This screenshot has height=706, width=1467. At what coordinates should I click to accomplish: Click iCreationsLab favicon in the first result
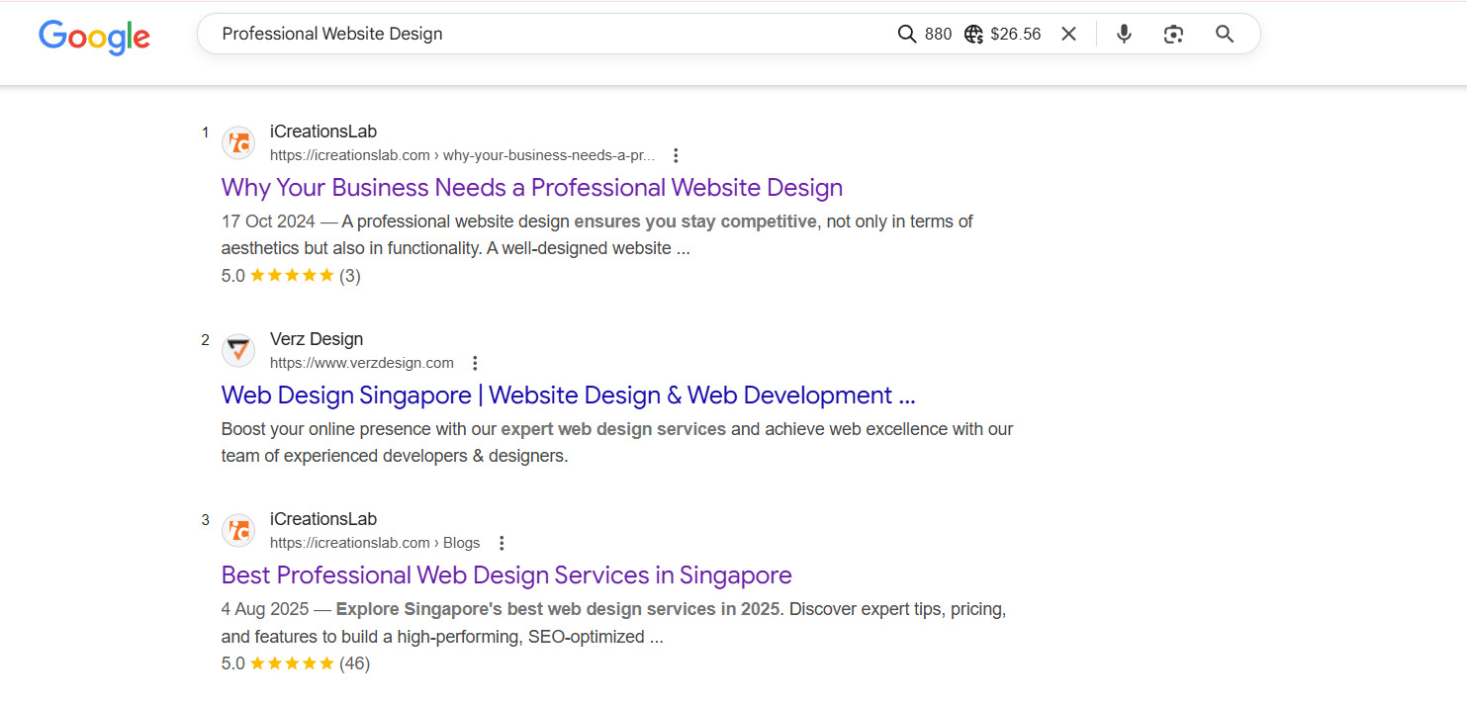[x=237, y=142]
